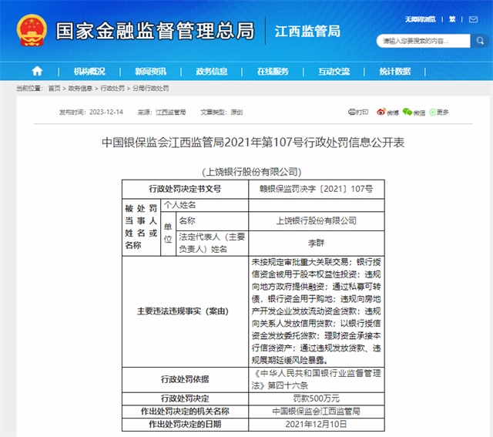Click the 江西监管局 header title
This screenshot has width=493, height=437.
[x=307, y=32]
